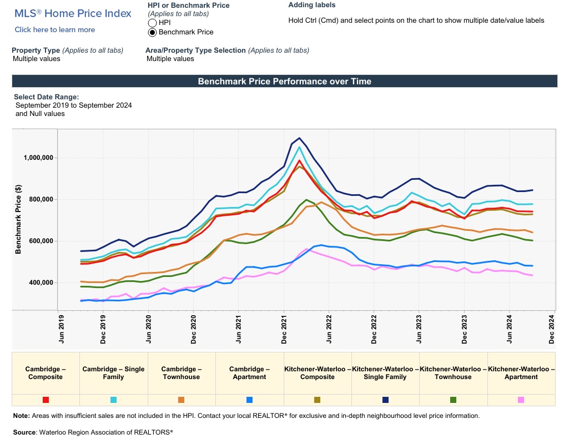Click the Benchmark Price Performance over Time header
Screen dimensions: 564x444
[x=284, y=82]
